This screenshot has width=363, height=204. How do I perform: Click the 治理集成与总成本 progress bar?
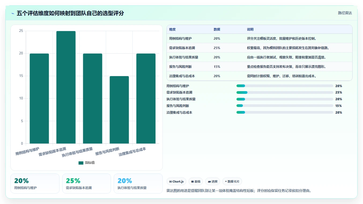point(285,113)
